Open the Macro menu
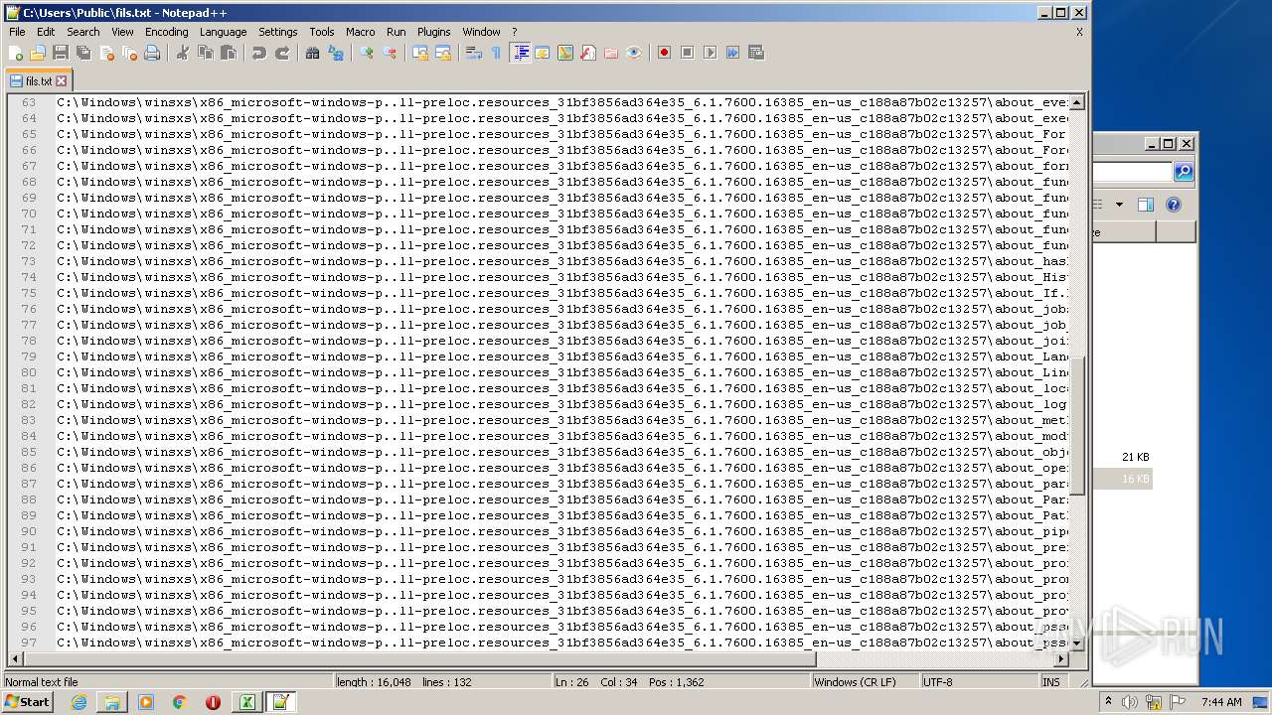 pyautogui.click(x=360, y=32)
